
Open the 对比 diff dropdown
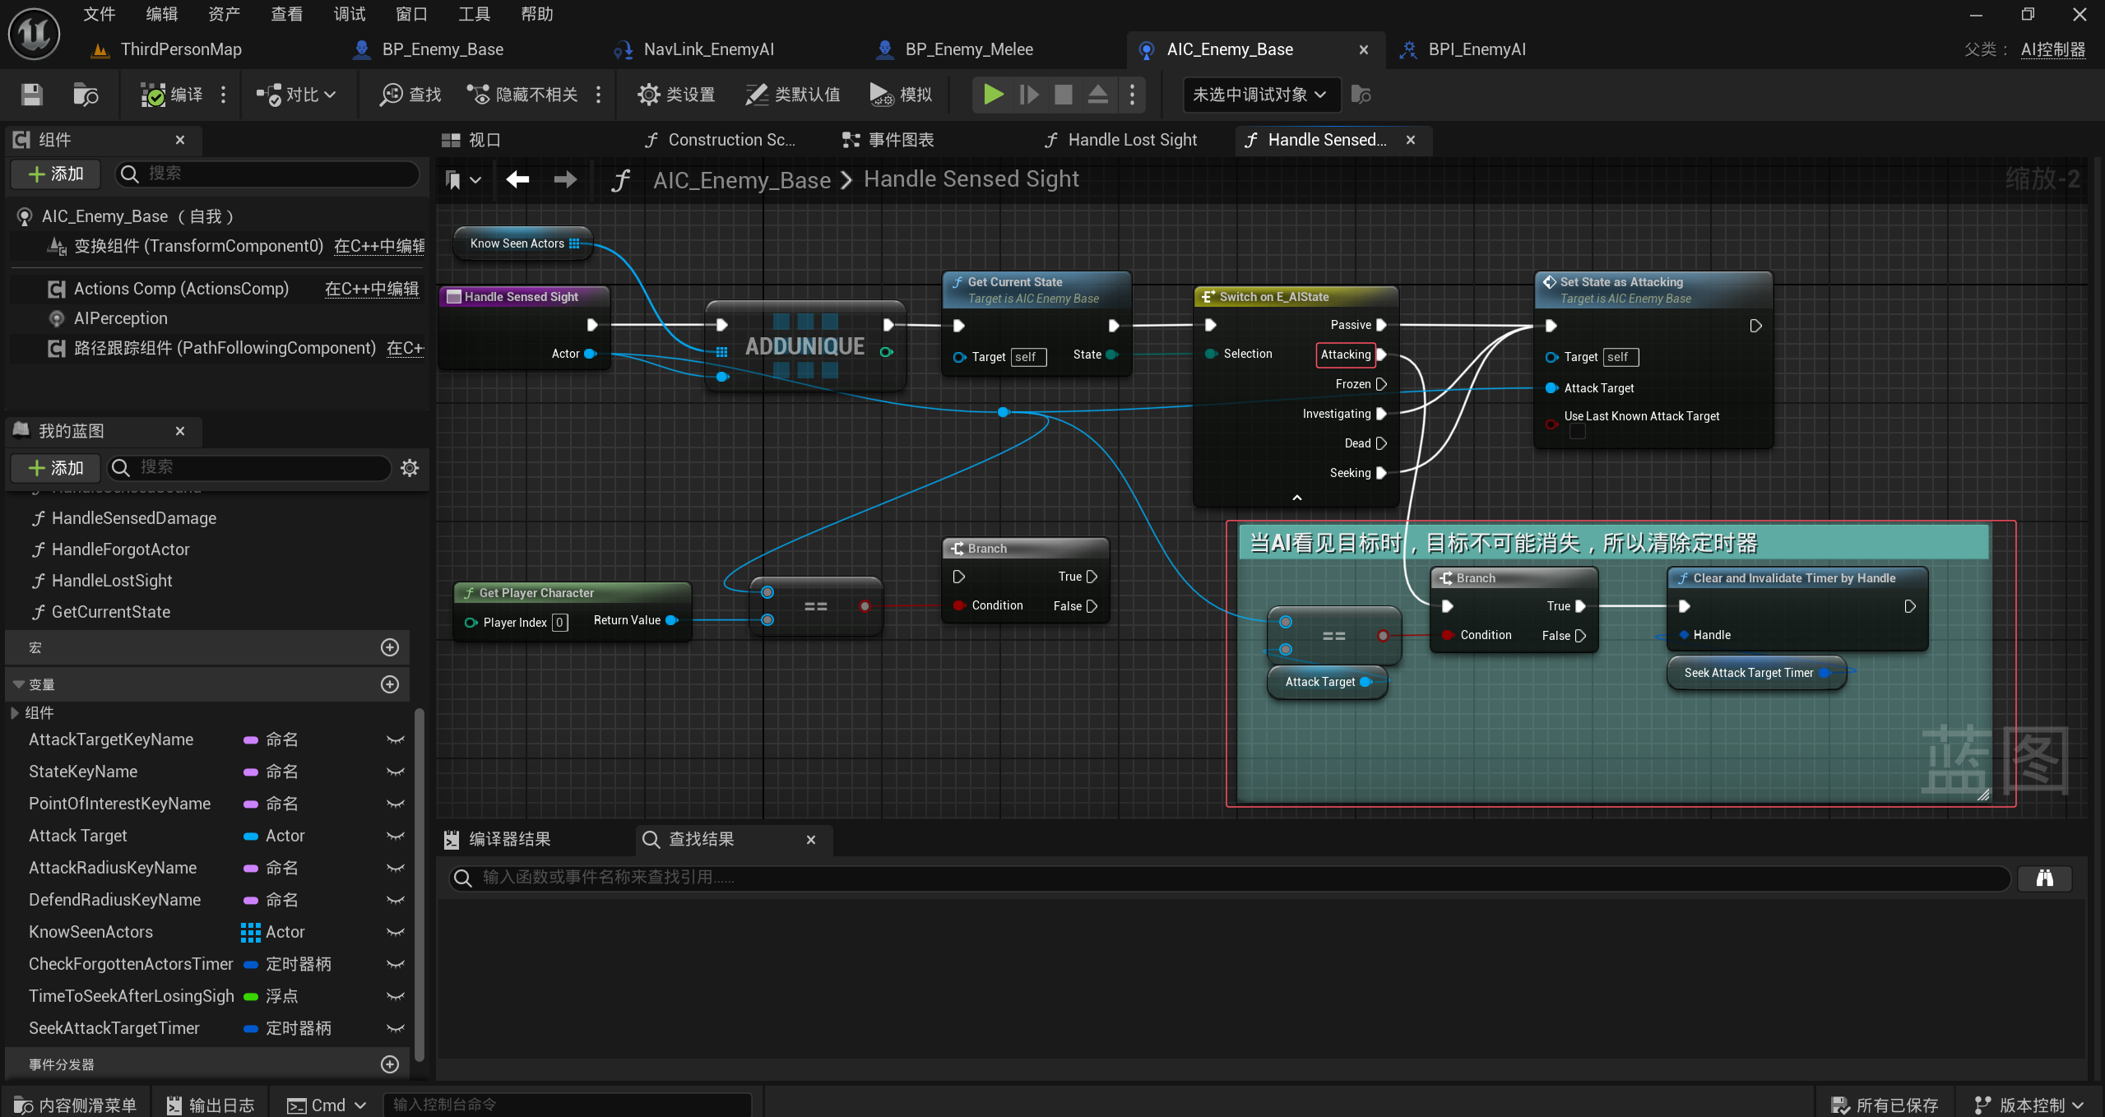(x=297, y=95)
